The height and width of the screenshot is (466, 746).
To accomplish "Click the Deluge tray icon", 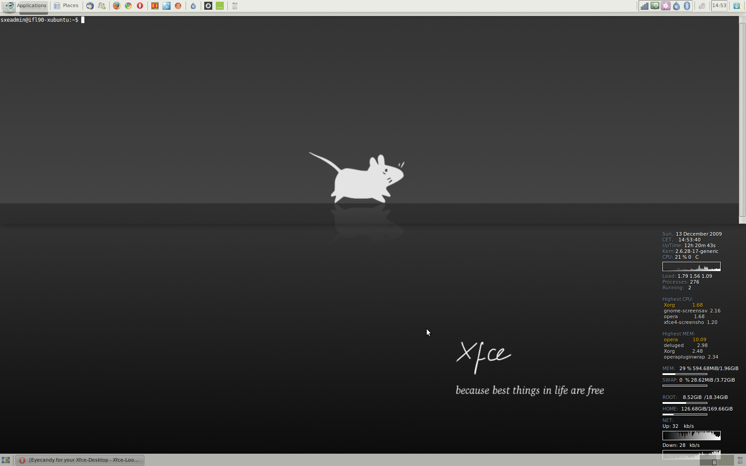I will 676,6.
